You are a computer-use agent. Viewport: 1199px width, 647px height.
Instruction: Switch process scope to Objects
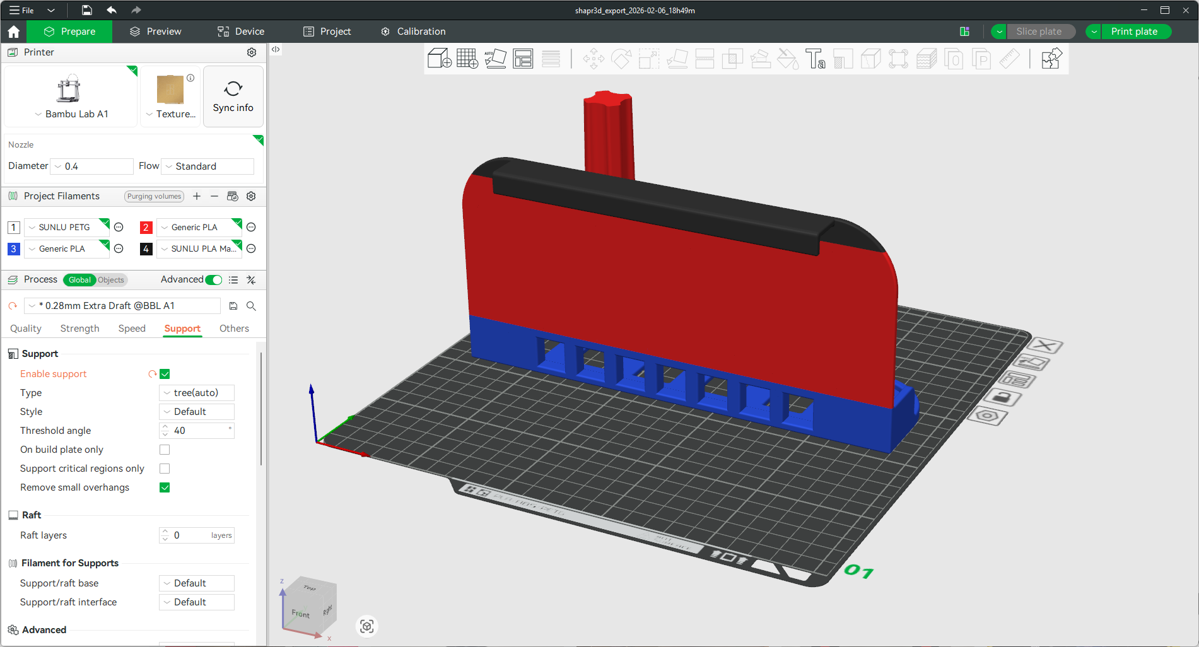click(x=111, y=280)
